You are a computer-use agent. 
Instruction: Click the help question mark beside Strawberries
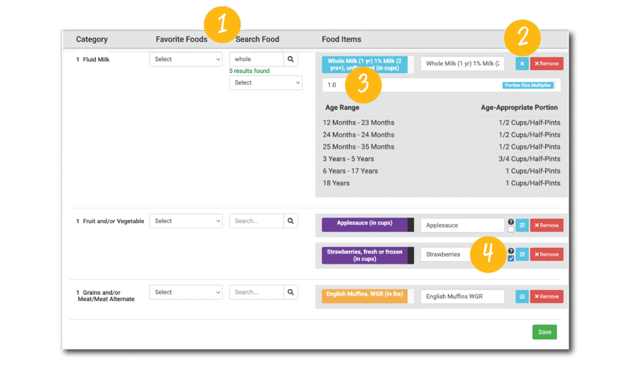(x=511, y=251)
